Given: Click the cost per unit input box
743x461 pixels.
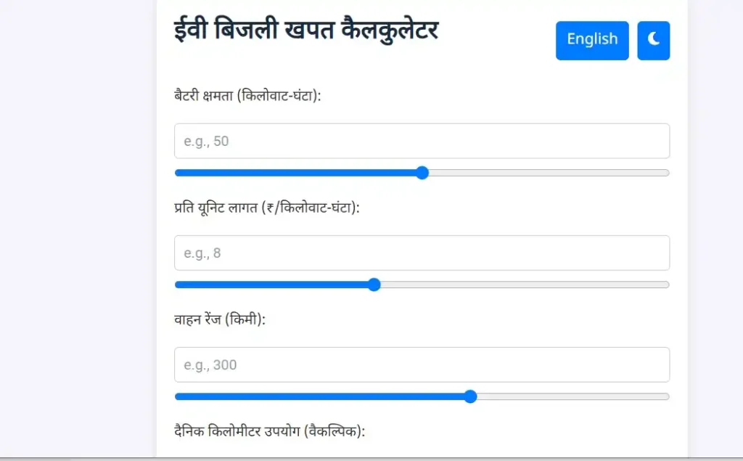Looking at the screenshot, I should pyautogui.click(x=422, y=253).
